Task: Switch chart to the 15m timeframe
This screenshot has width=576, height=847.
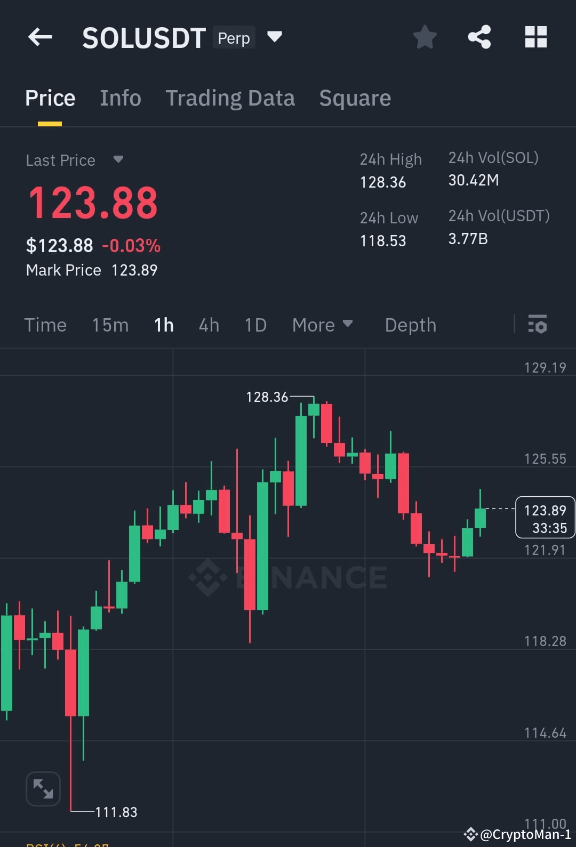Action: (x=110, y=325)
